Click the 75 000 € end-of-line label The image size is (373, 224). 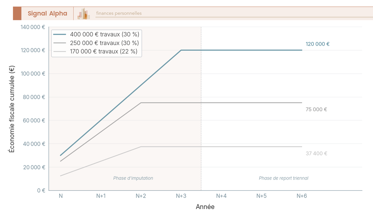pos(316,109)
